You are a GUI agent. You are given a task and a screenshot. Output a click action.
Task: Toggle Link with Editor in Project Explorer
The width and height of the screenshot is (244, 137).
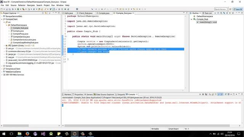click(46, 13)
